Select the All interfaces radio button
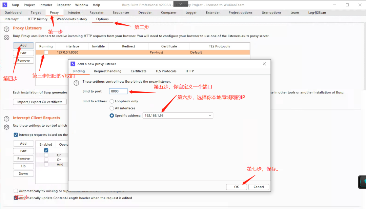 point(112,108)
